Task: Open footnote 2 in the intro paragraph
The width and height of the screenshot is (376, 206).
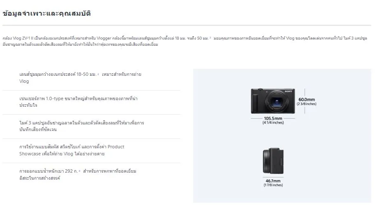Action: [x=210, y=37]
